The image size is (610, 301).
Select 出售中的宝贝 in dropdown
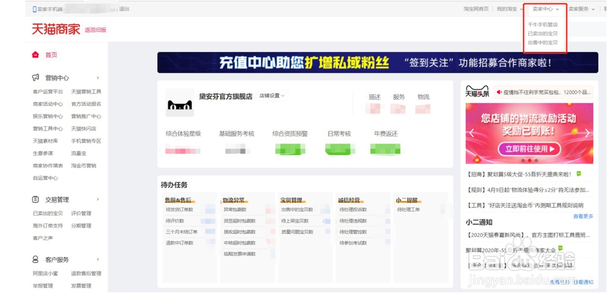pos(543,43)
